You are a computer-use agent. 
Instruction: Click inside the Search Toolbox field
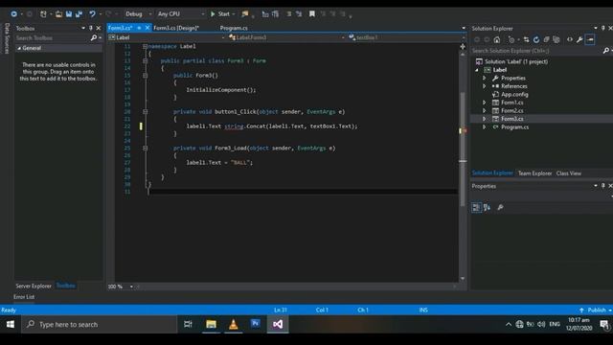(52, 38)
